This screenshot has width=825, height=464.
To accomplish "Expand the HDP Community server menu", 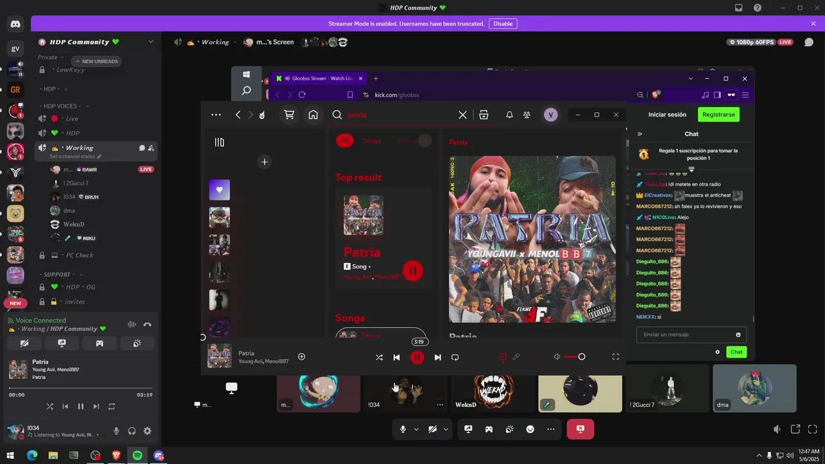I will pyautogui.click(x=151, y=42).
